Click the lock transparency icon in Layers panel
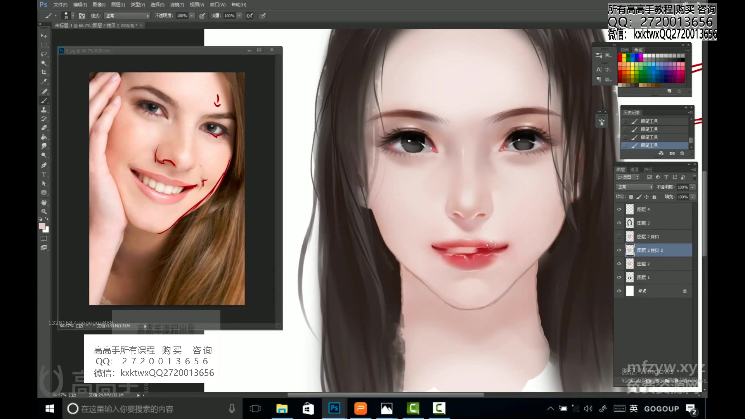The width and height of the screenshot is (745, 419). pyautogui.click(x=631, y=197)
